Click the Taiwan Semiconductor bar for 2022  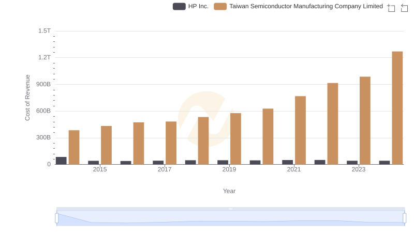pyautogui.click(x=333, y=124)
